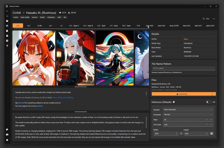Open the settings gear in the sidebar
The width and height of the screenshot is (224, 148).
click(x=7, y=140)
